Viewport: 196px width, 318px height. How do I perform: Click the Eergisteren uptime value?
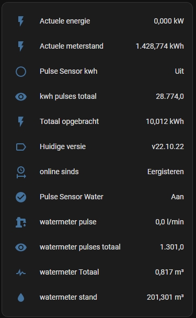166,172
